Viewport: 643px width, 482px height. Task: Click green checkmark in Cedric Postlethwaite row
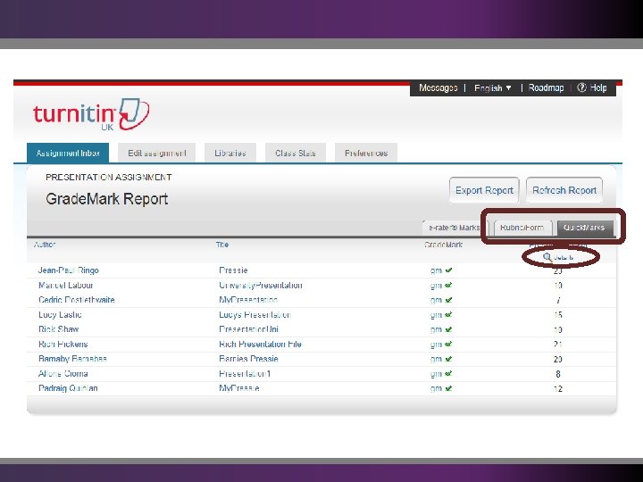[x=448, y=300]
